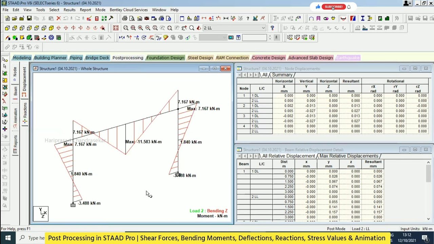Click the Take Picture camera icon
The height and width of the screenshot is (244, 434).
[147, 18]
